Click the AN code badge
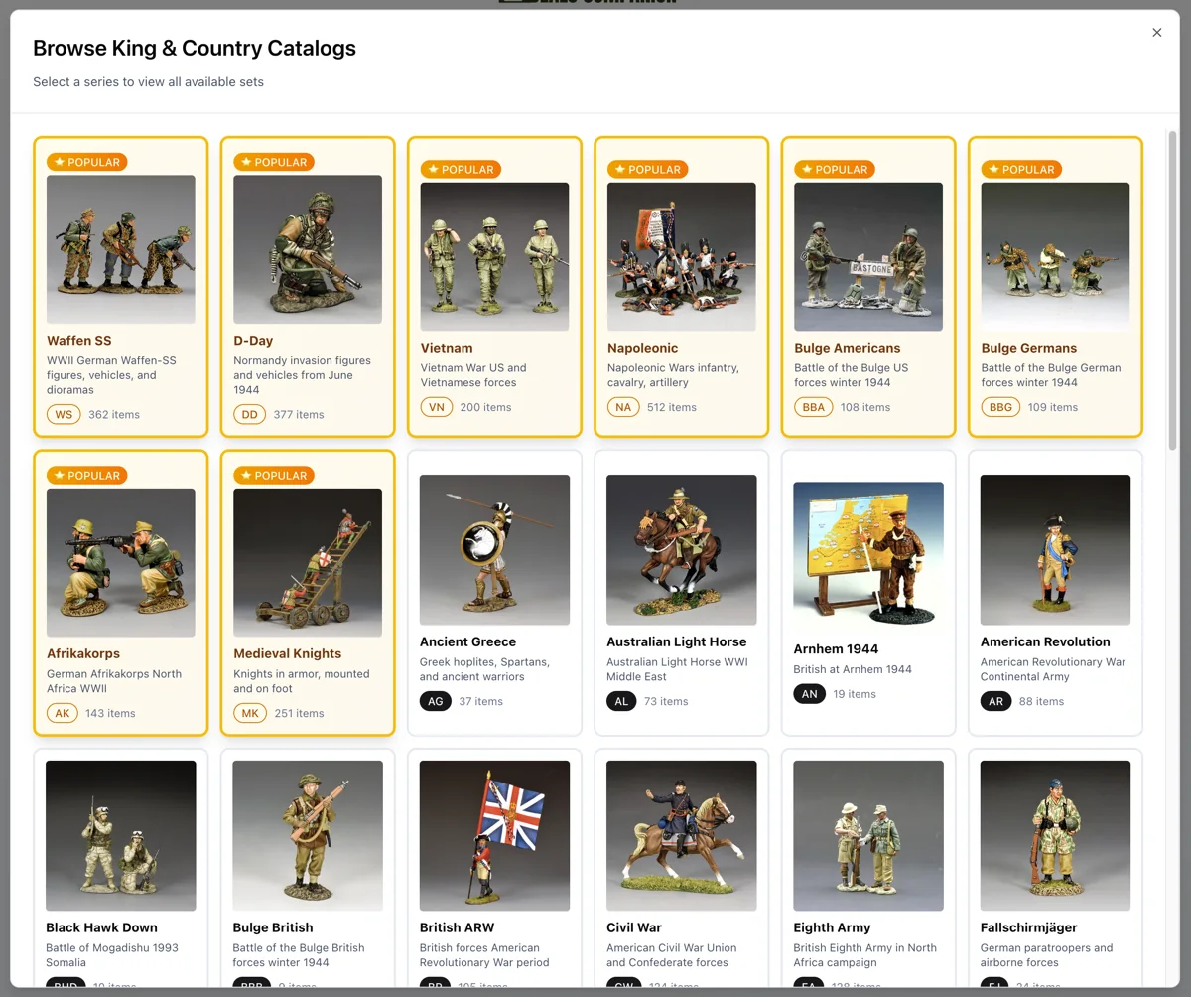The image size is (1191, 997). point(809,694)
